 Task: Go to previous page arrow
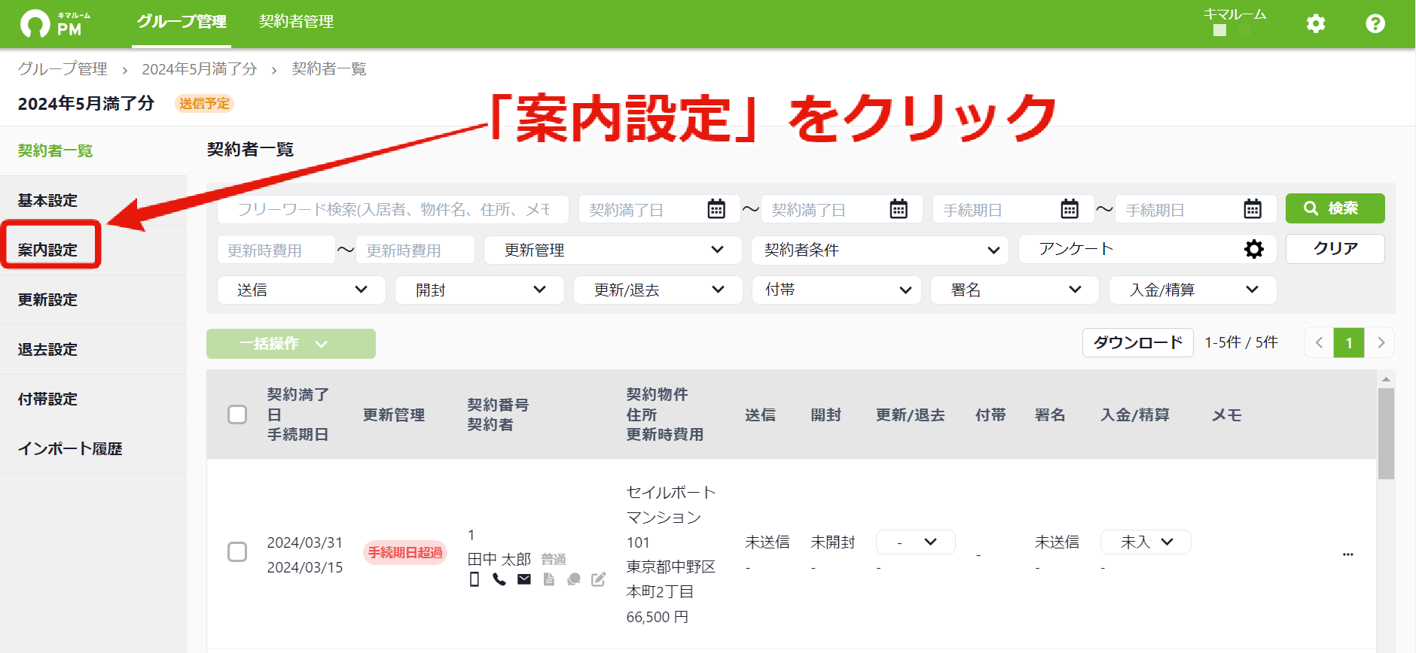[1319, 343]
